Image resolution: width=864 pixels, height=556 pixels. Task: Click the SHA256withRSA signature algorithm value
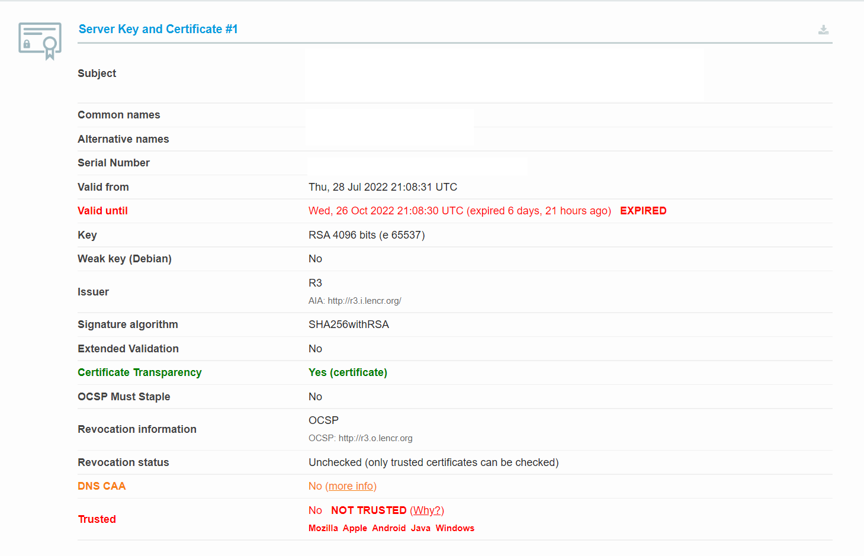(349, 324)
